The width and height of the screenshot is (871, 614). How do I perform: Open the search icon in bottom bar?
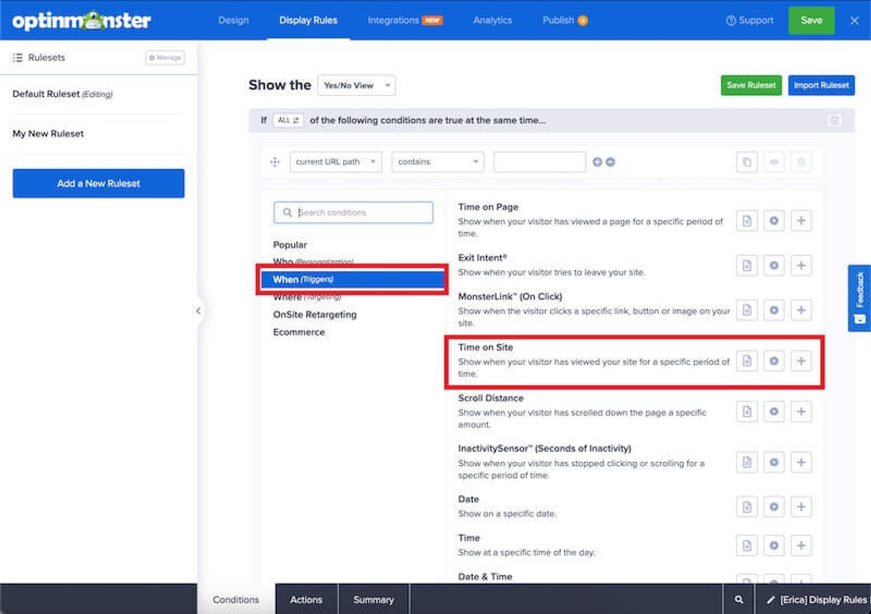click(x=739, y=599)
